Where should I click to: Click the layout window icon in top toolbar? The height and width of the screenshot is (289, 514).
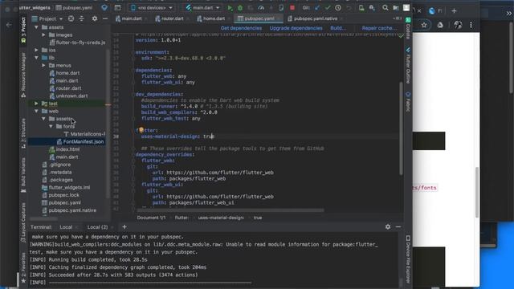pos(117,7)
